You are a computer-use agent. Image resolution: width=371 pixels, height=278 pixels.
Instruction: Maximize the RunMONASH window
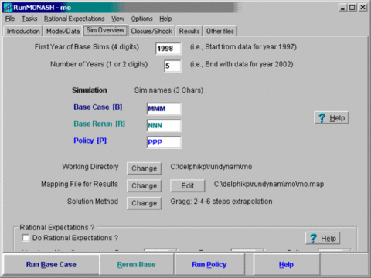click(352, 8)
